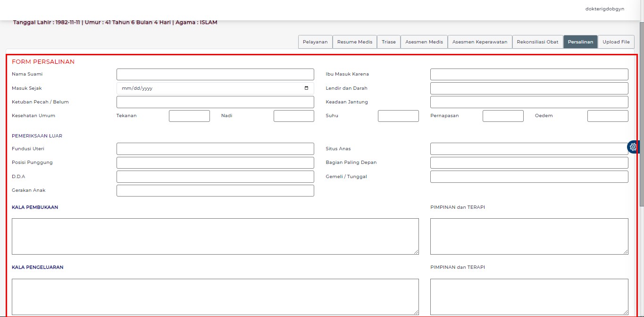Viewport: 644px width, 317px height.
Task: Click the Suhu input box
Action: click(x=398, y=116)
